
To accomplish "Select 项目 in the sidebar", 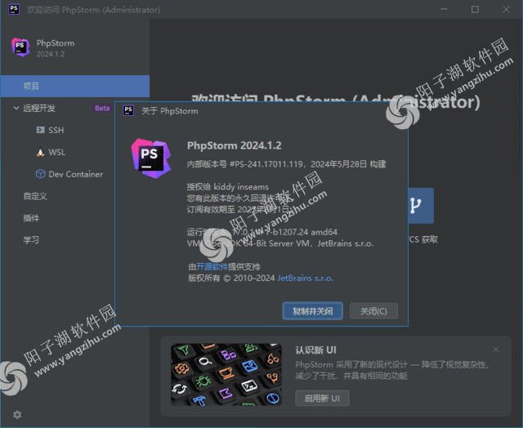I will [75, 86].
